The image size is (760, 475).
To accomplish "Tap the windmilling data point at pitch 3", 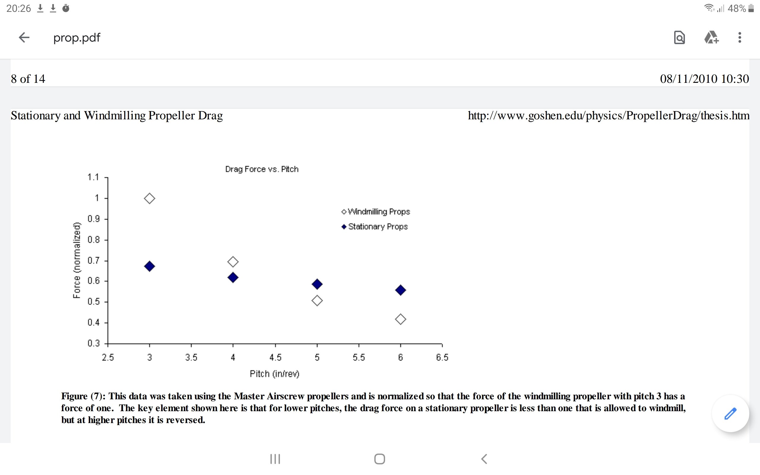I will (x=150, y=199).
